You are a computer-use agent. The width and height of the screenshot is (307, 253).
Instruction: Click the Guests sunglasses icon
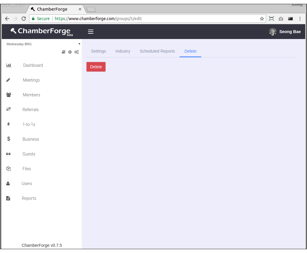[8, 154]
